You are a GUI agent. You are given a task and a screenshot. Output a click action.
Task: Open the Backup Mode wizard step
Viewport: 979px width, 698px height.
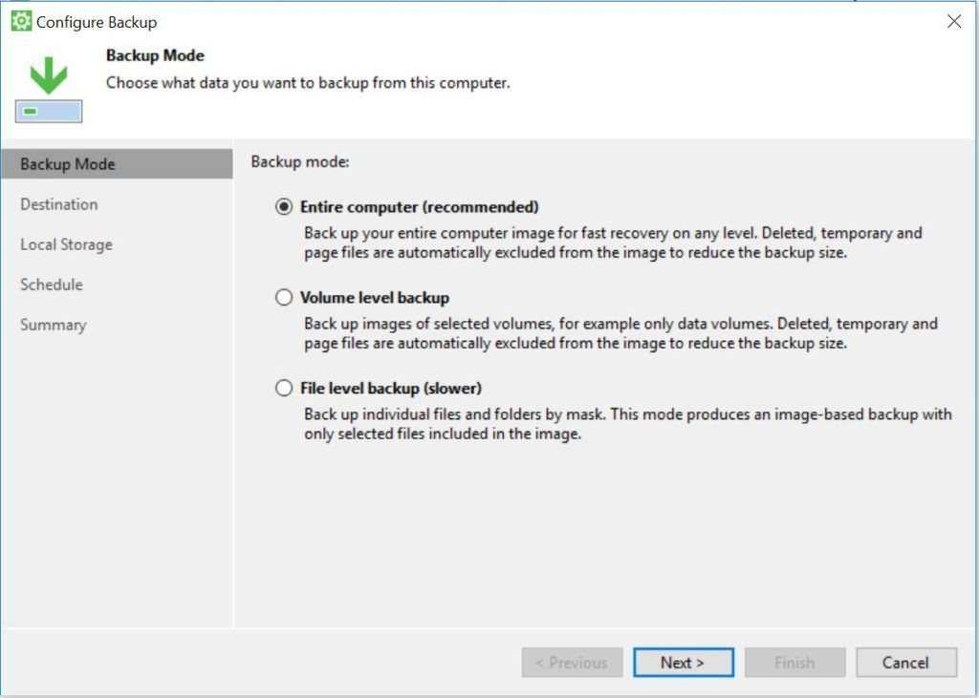pyautogui.click(x=68, y=164)
